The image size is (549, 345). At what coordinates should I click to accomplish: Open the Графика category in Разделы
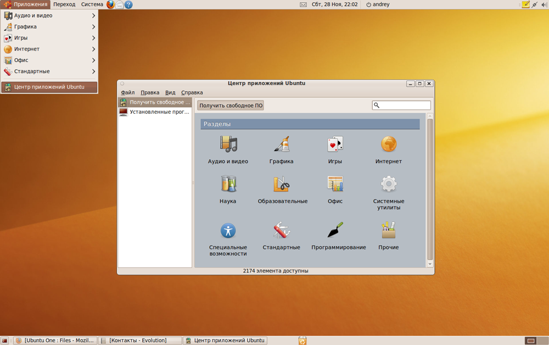281,144
